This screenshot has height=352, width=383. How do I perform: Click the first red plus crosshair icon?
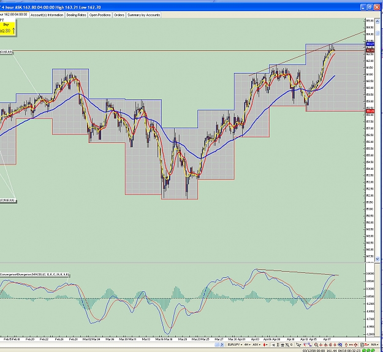320,345
